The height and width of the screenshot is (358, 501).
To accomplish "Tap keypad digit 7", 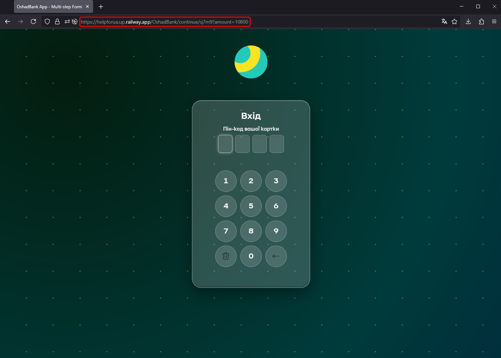I will (x=226, y=231).
